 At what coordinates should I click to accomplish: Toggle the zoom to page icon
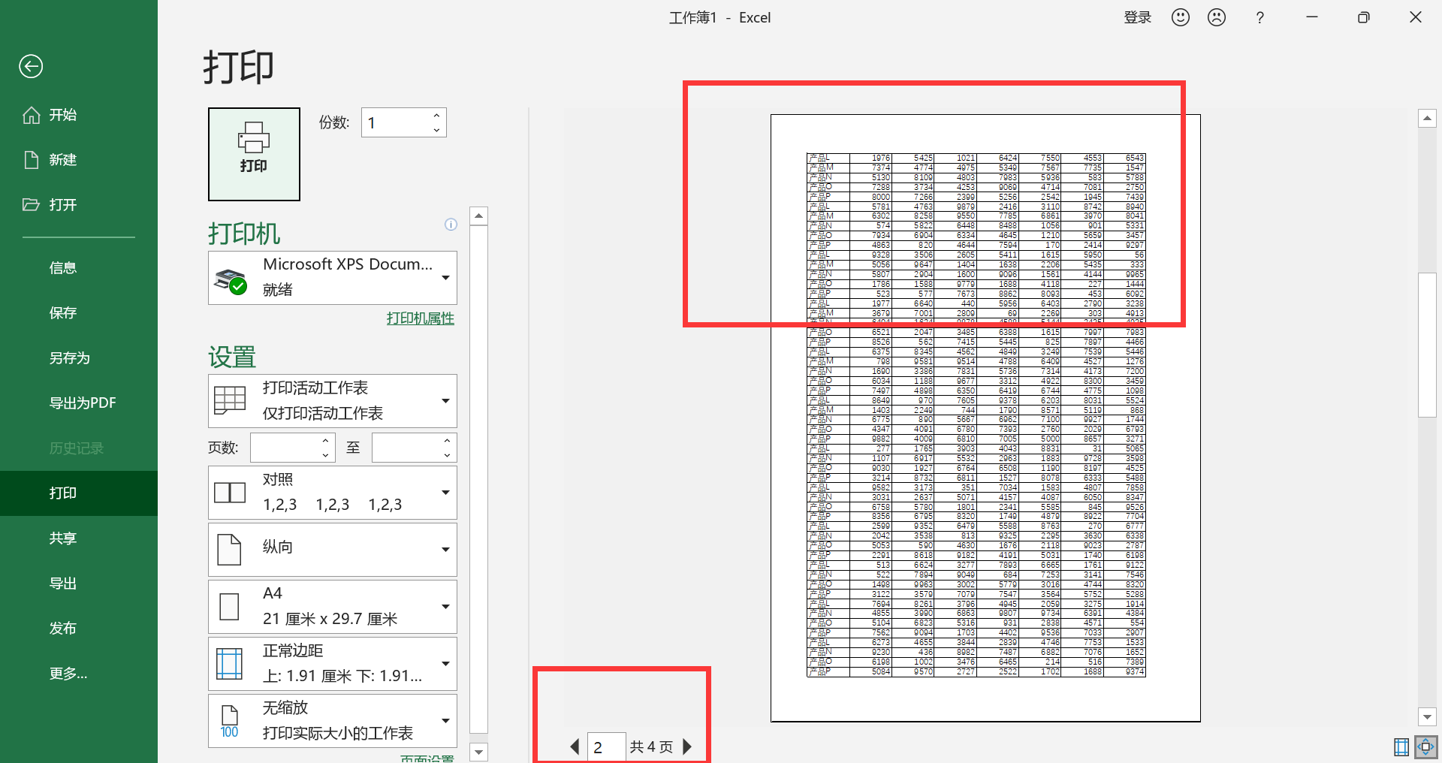(x=1425, y=747)
